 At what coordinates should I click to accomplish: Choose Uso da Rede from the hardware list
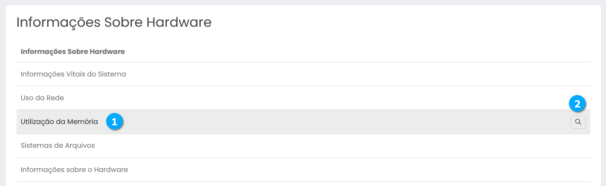[42, 98]
